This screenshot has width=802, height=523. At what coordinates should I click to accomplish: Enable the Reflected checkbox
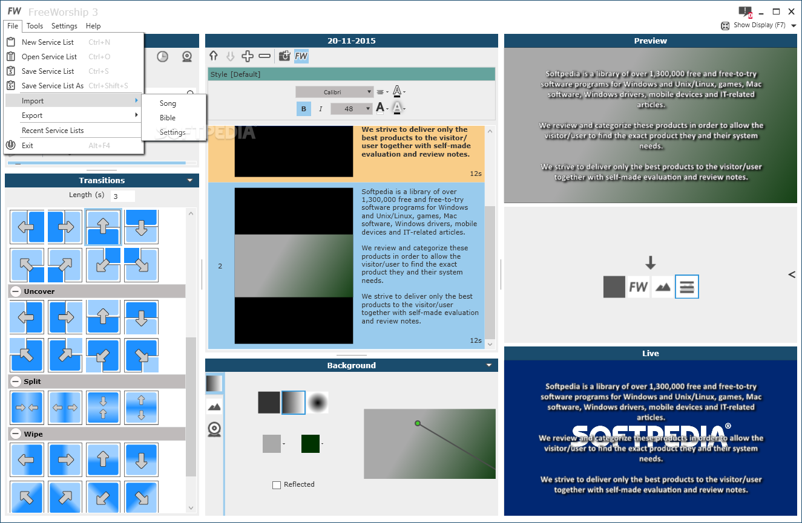coord(277,485)
